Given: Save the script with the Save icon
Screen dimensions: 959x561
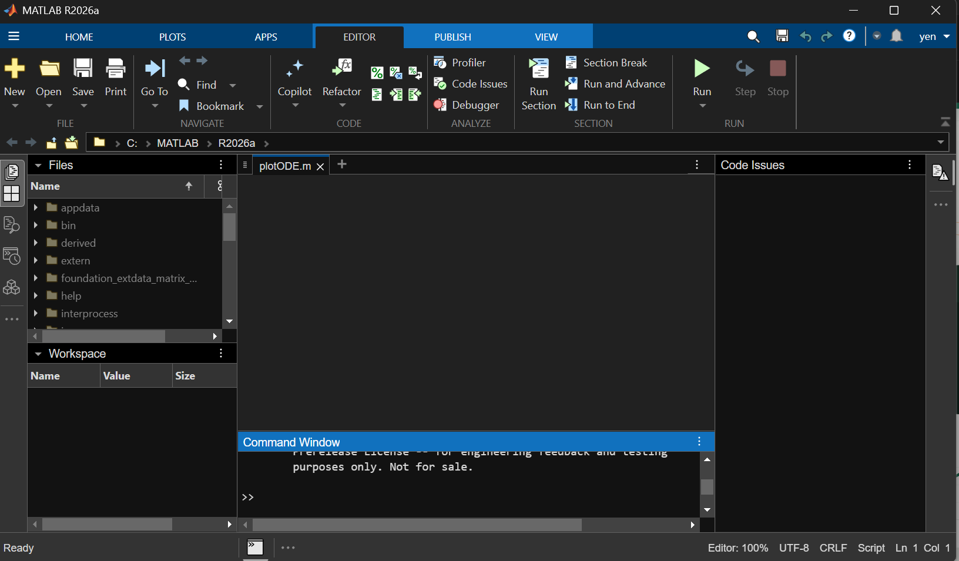Looking at the screenshot, I should point(83,69).
